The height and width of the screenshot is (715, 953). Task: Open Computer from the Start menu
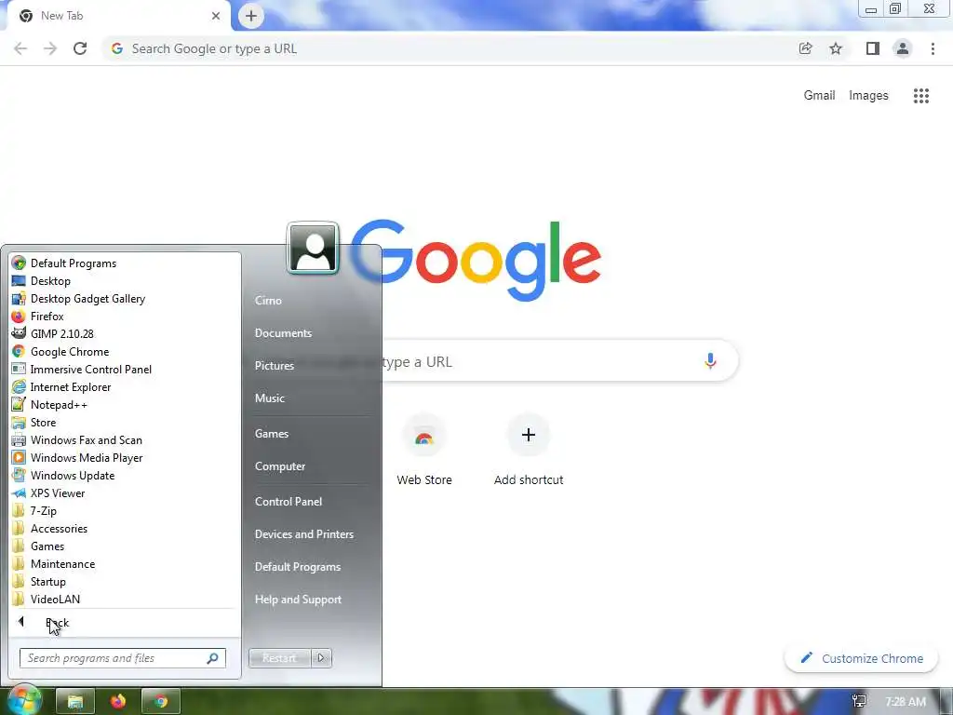coord(279,466)
